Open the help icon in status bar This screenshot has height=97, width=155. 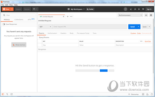[152, 94]
